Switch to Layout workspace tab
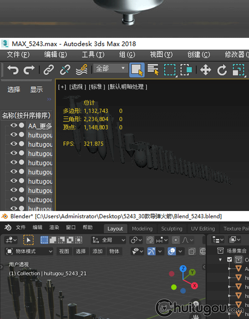The width and height of the screenshot is (249, 319). pyautogui.click(x=115, y=229)
